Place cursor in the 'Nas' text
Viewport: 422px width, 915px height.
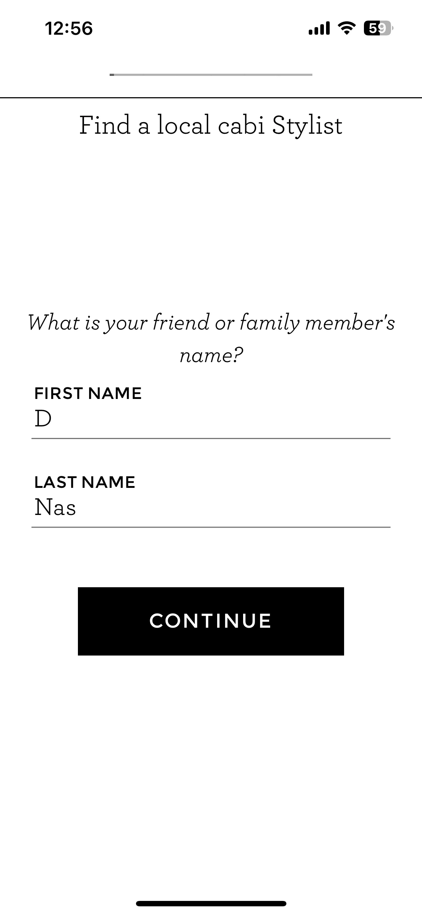coord(55,507)
